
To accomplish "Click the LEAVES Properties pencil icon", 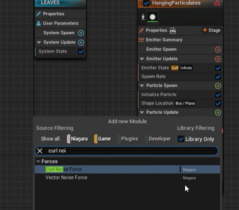I will click(38, 14).
